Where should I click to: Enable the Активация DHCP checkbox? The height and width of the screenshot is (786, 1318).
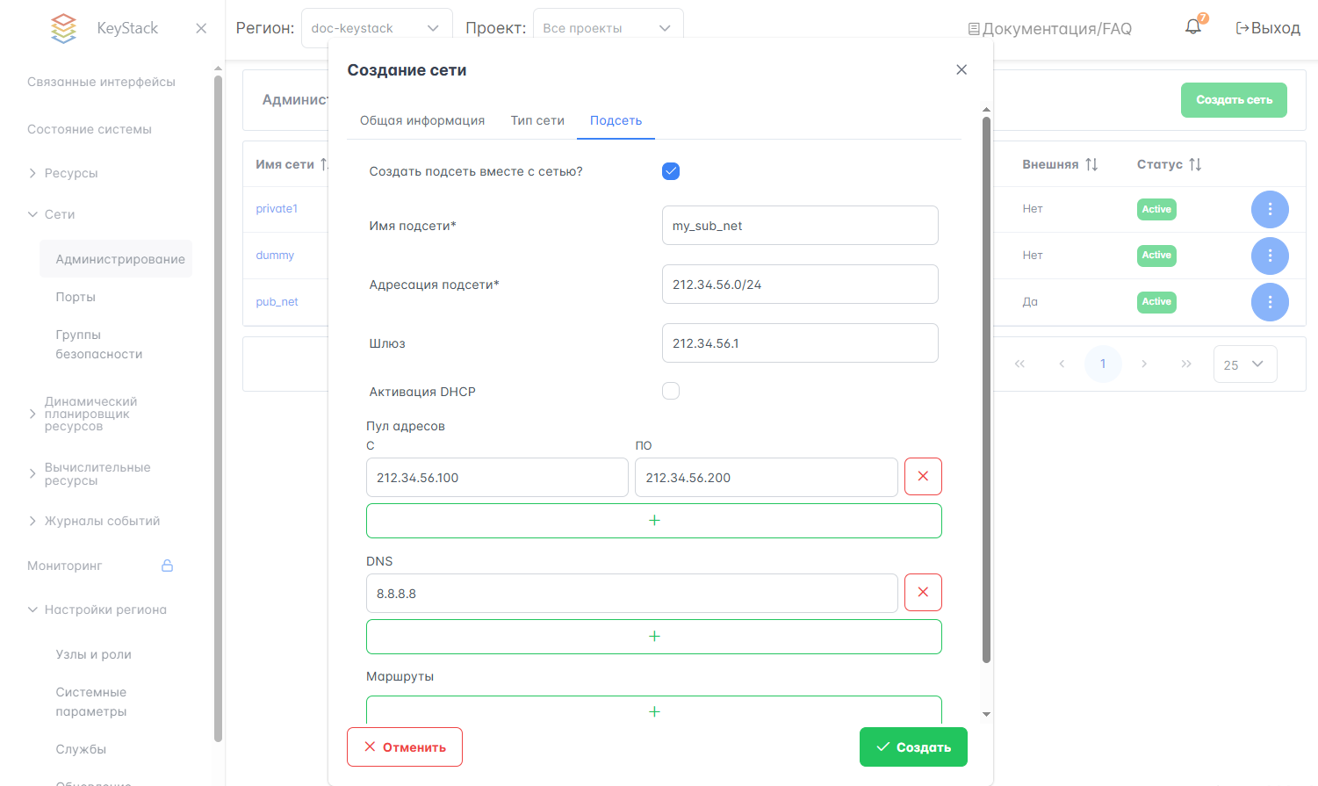point(671,391)
